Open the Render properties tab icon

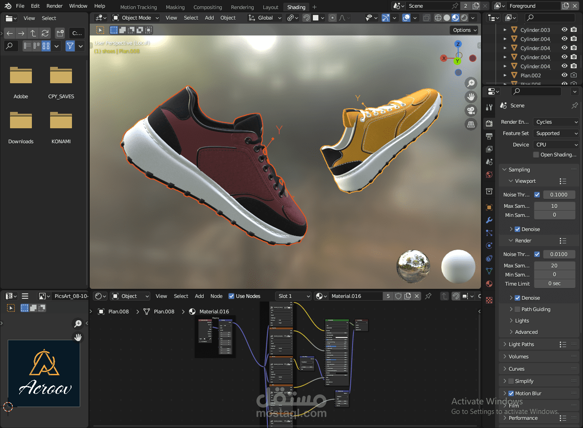489,123
